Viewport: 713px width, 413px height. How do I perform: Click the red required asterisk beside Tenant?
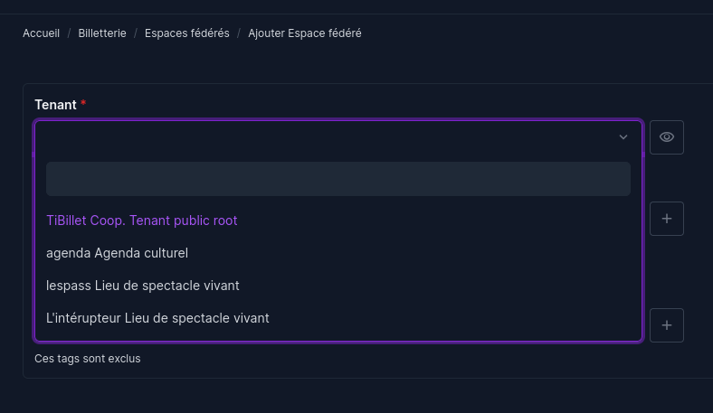tap(83, 103)
